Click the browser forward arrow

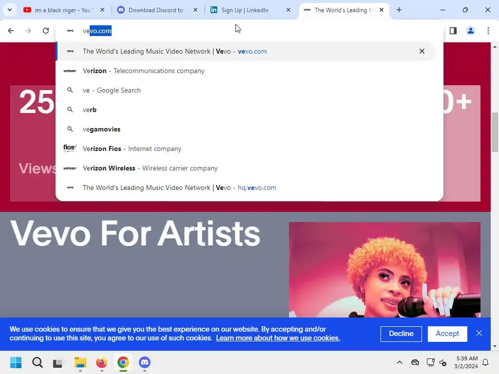point(28,31)
